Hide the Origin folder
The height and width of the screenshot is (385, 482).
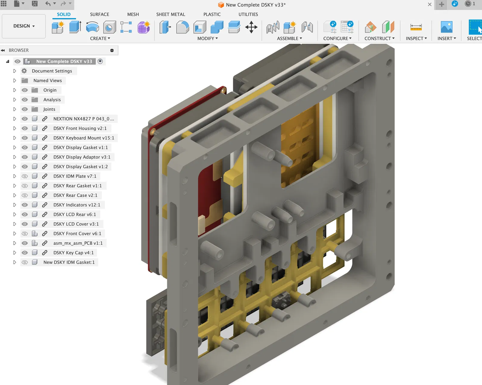25,90
